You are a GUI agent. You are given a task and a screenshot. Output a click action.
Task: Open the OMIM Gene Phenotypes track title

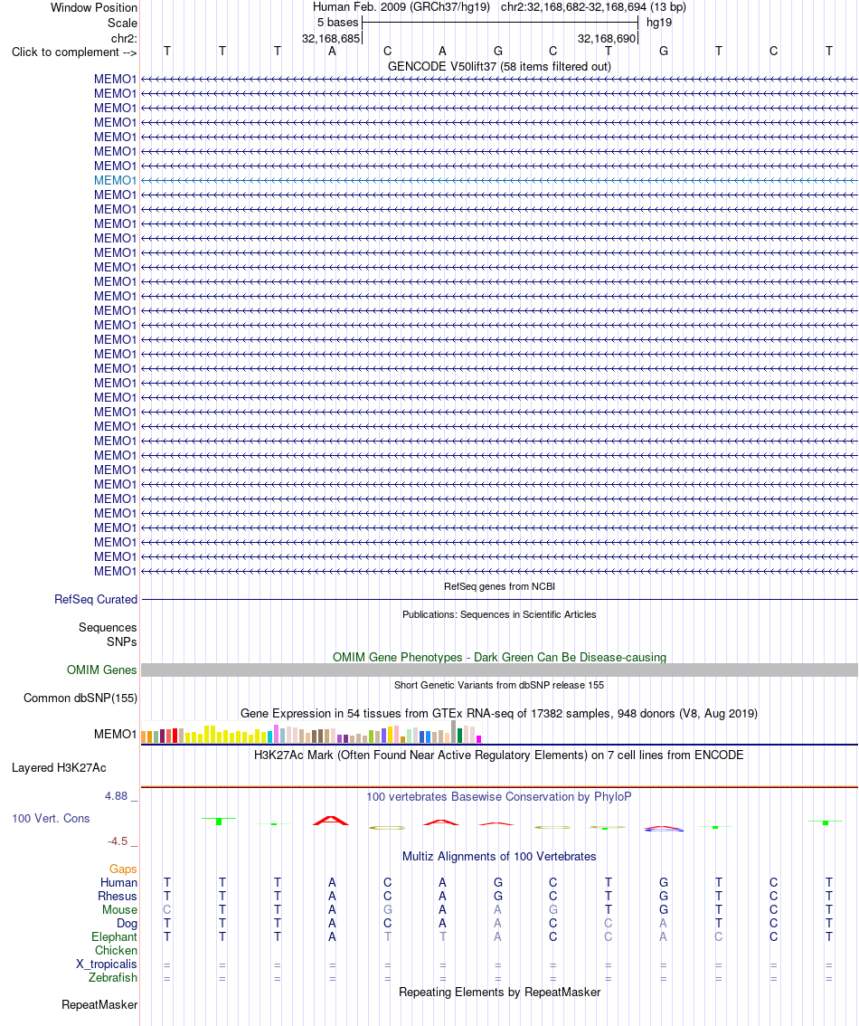pyautogui.click(x=499, y=657)
